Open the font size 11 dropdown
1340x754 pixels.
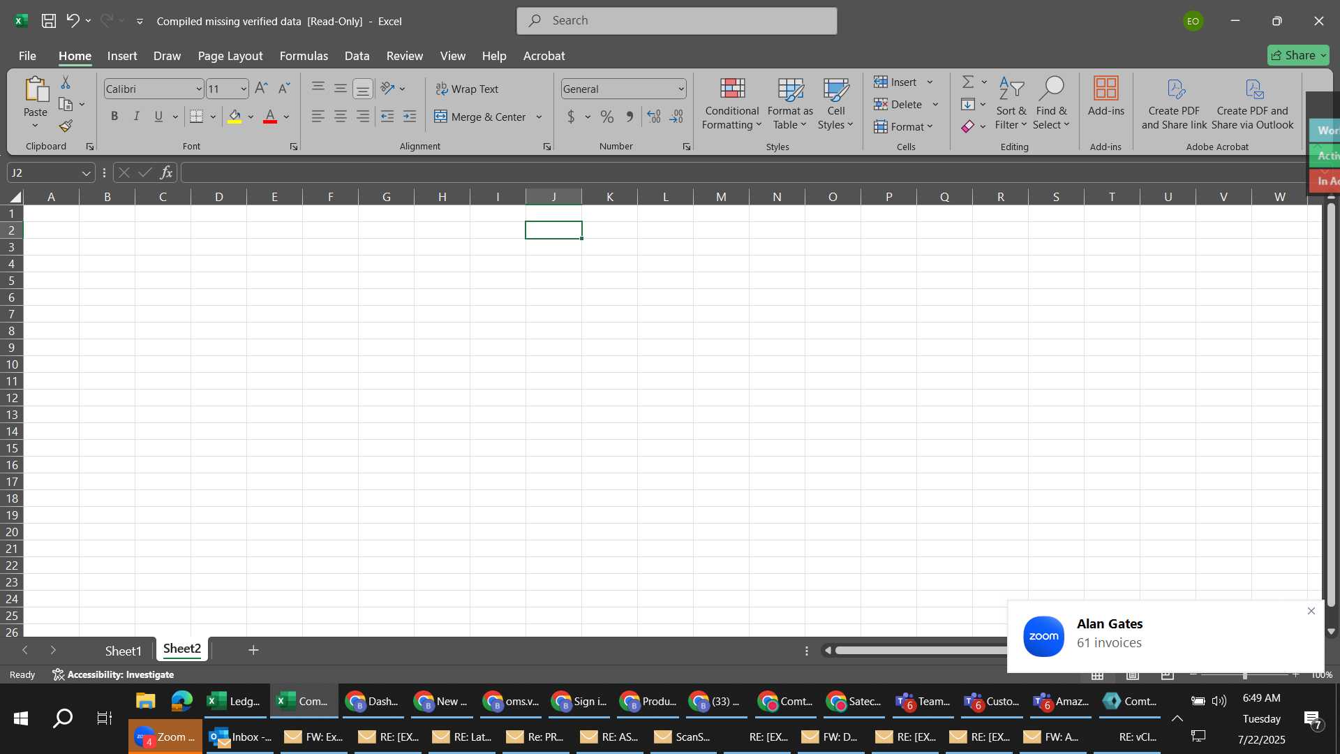coord(243,89)
